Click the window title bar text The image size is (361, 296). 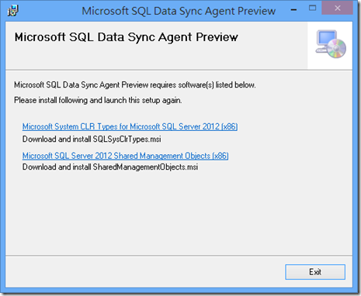pyautogui.click(x=179, y=11)
